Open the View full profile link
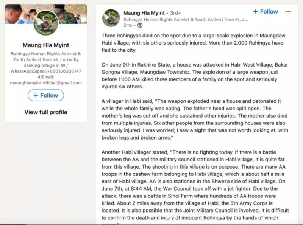303x225 pixels. pyautogui.click(x=46, y=112)
